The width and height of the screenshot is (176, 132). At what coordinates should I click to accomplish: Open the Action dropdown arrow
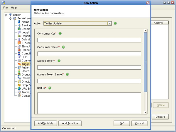110,23
